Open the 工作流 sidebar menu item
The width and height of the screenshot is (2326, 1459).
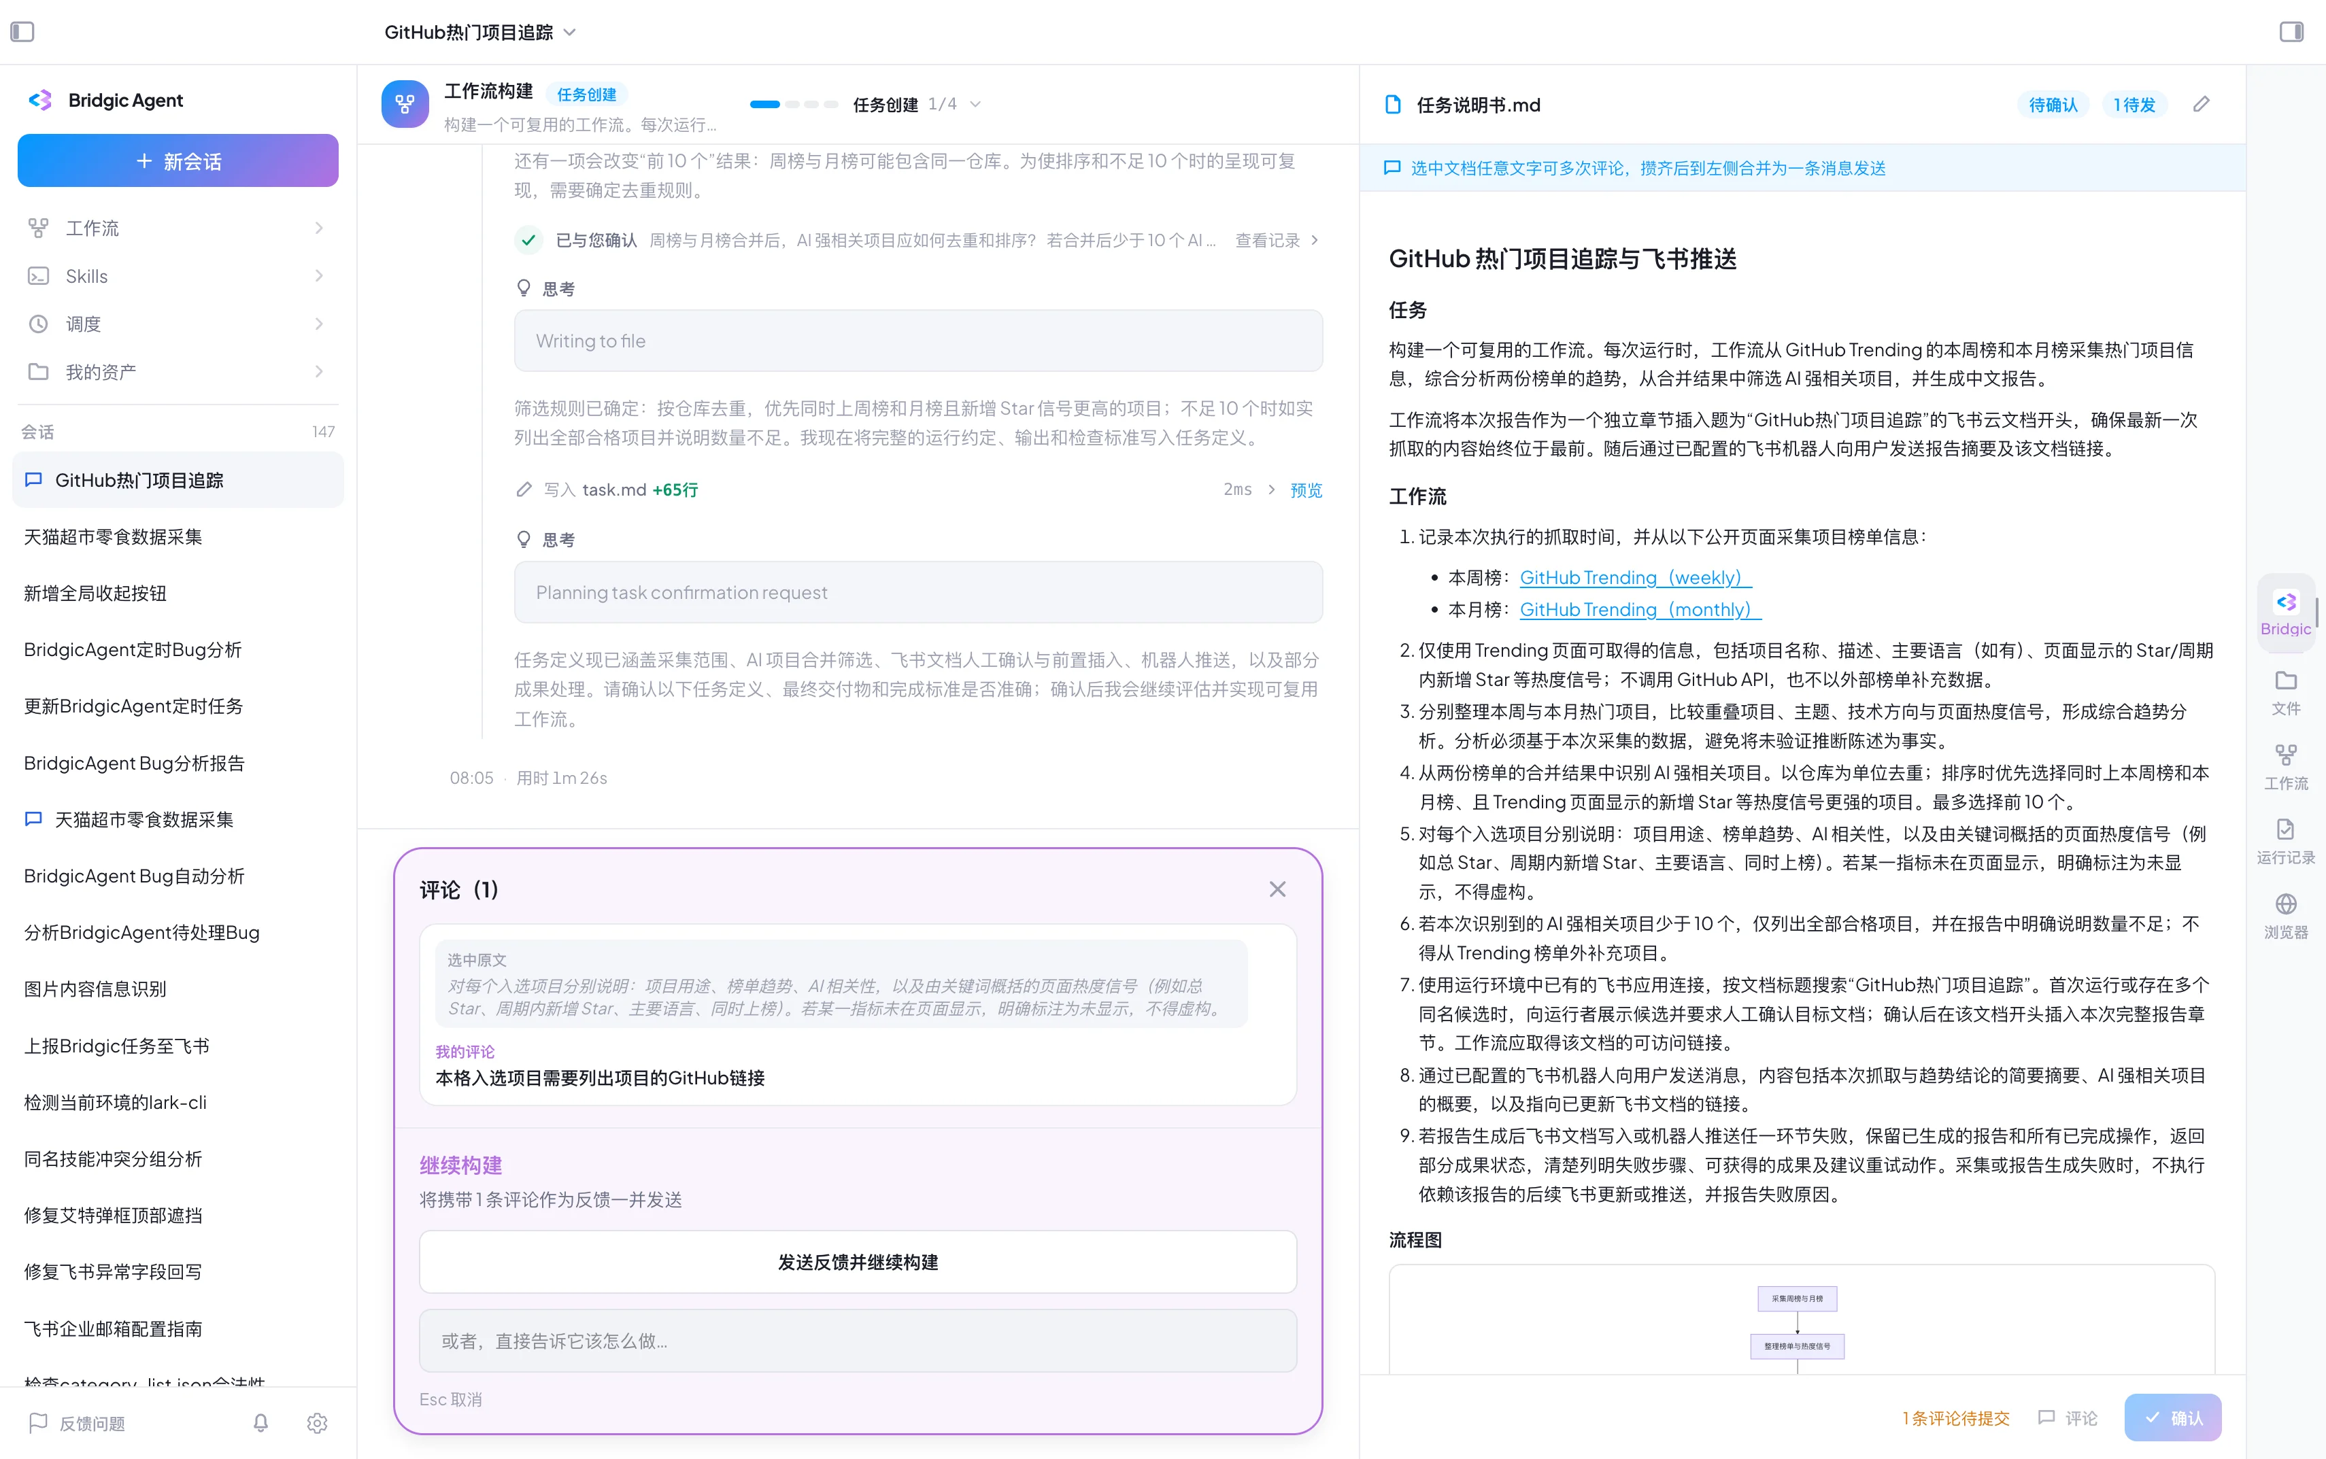pyautogui.click(x=178, y=228)
